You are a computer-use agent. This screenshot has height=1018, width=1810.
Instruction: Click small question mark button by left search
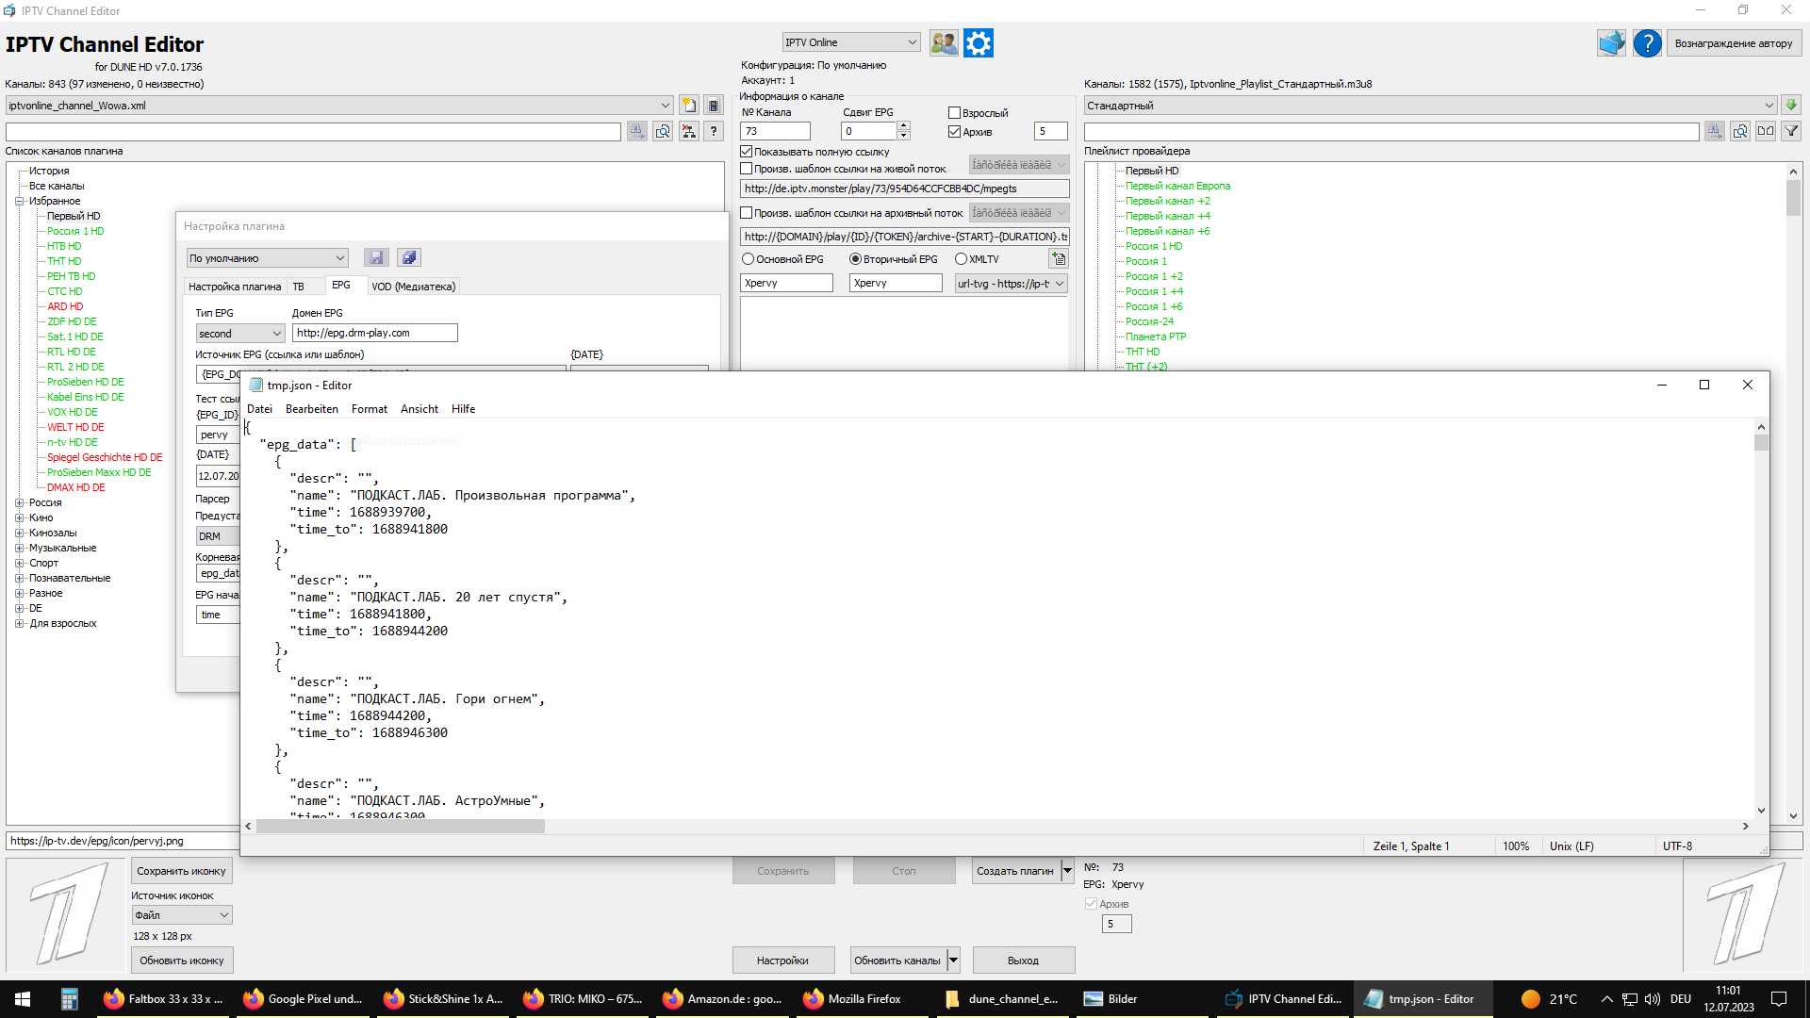tap(714, 132)
